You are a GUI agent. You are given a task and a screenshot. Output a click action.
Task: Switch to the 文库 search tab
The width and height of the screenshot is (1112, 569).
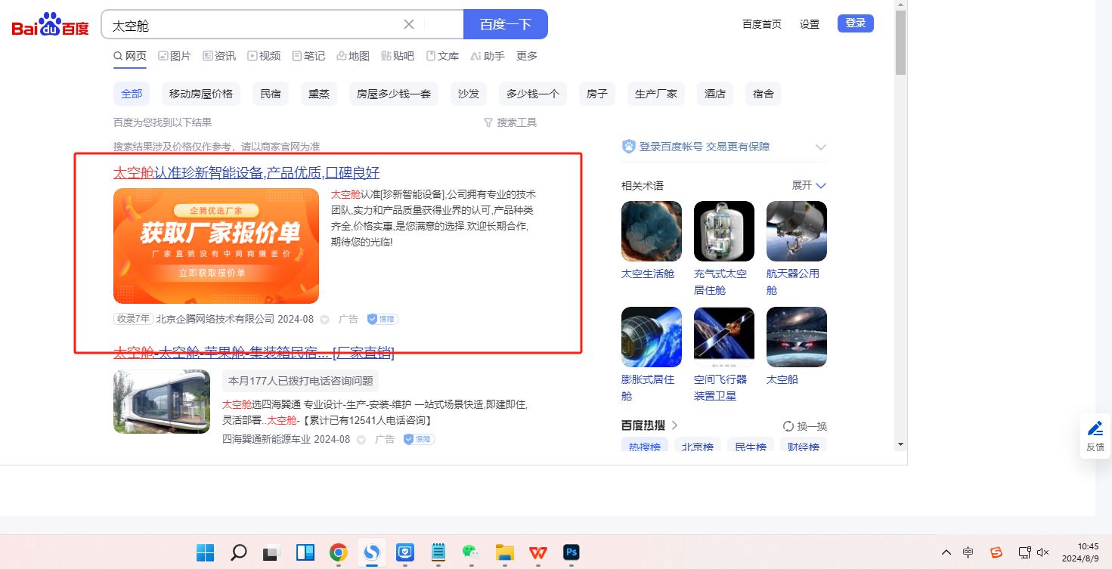coord(442,56)
